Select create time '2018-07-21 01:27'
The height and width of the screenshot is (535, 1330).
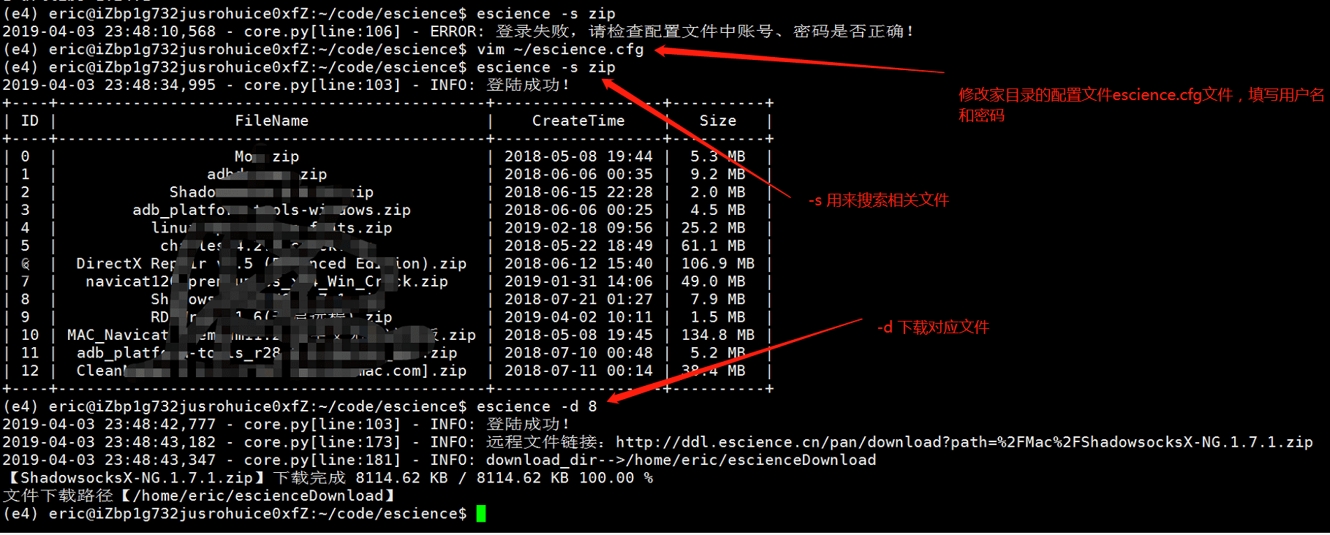click(578, 299)
